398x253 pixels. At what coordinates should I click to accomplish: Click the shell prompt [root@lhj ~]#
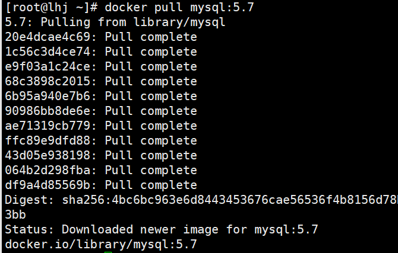click(51, 7)
